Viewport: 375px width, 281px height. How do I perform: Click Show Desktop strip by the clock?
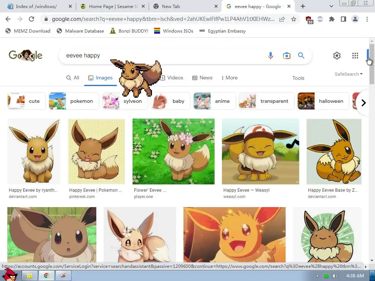click(372, 276)
